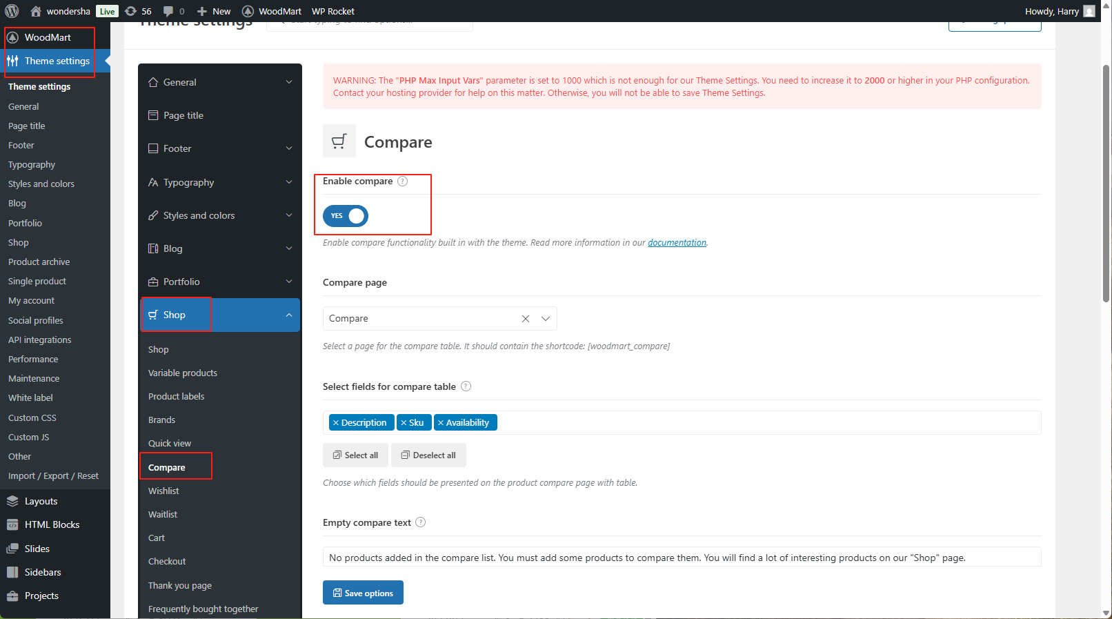
Task: Click the Select all button
Action: (x=355, y=455)
